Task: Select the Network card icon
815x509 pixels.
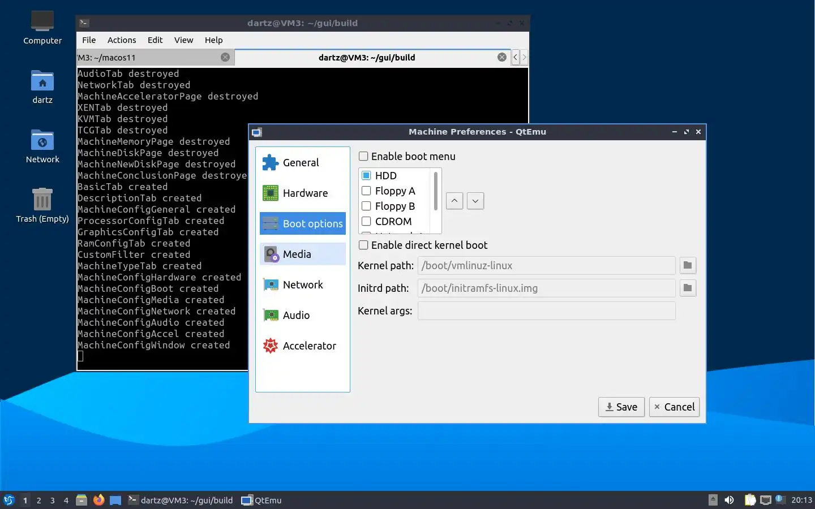Action: 271,285
